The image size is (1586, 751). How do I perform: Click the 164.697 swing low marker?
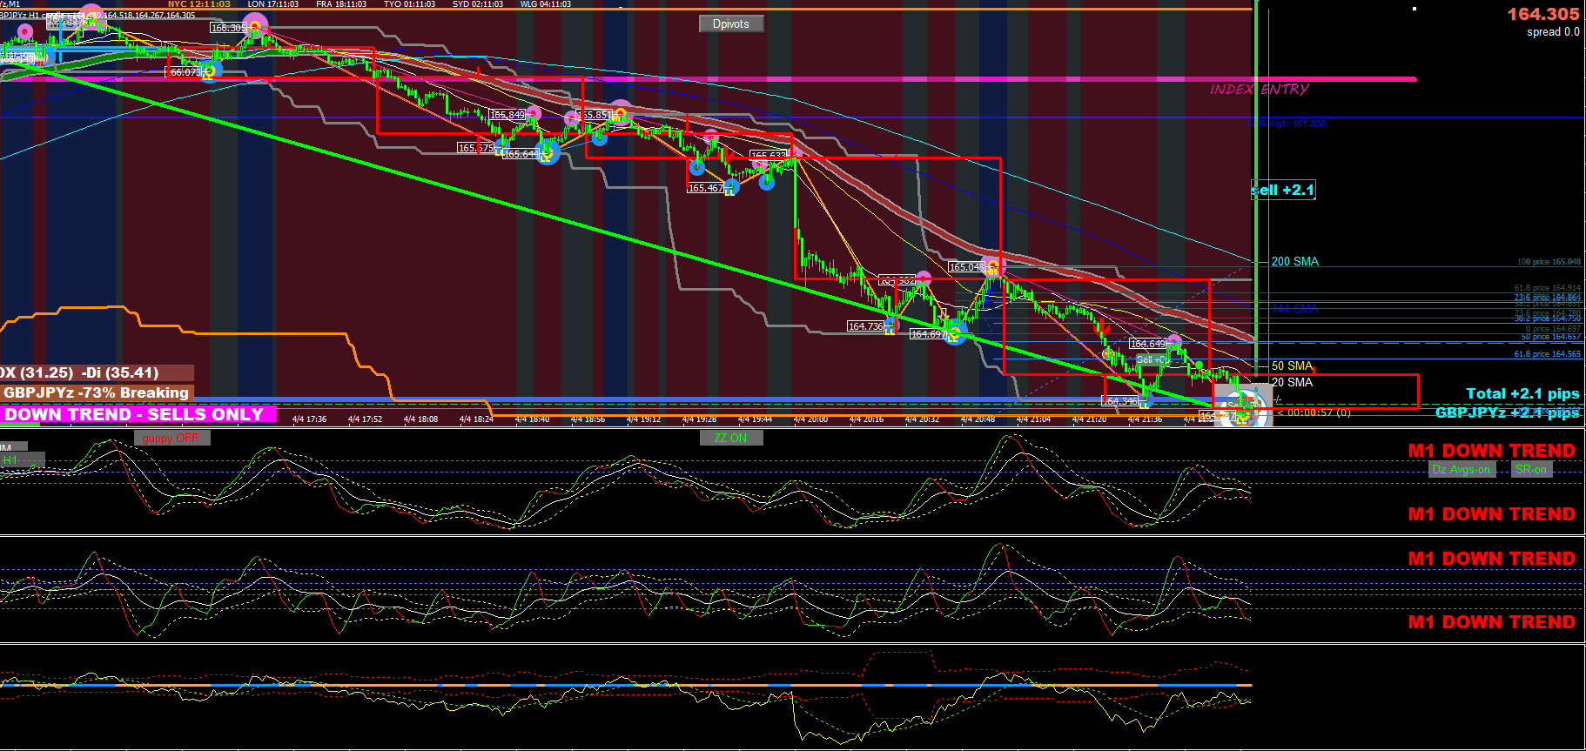coord(928,334)
